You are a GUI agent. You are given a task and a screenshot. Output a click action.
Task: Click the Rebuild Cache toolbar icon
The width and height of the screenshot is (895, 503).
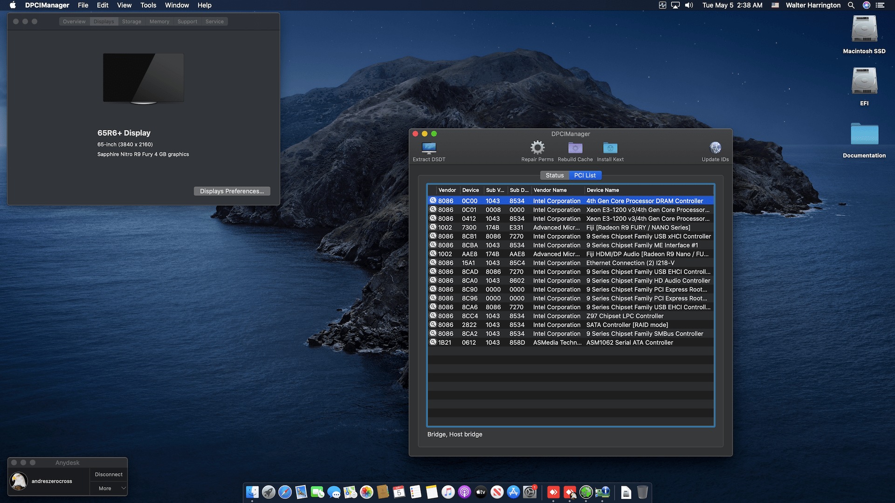pyautogui.click(x=575, y=148)
